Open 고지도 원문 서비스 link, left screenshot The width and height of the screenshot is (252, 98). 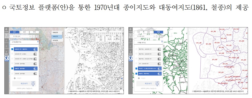pyautogui.click(x=110, y=91)
